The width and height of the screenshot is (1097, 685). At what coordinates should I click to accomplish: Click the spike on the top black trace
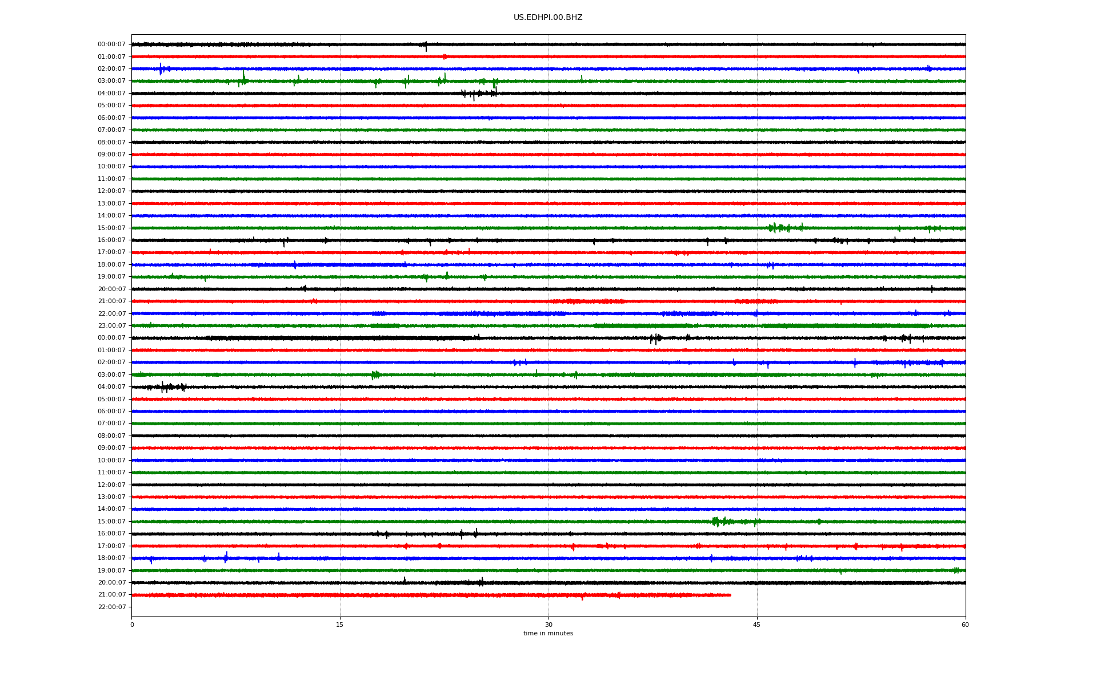pyautogui.click(x=426, y=46)
